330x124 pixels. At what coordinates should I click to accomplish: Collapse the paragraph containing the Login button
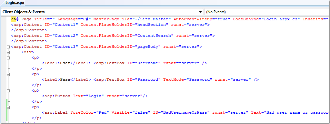click(x=8, y=91)
